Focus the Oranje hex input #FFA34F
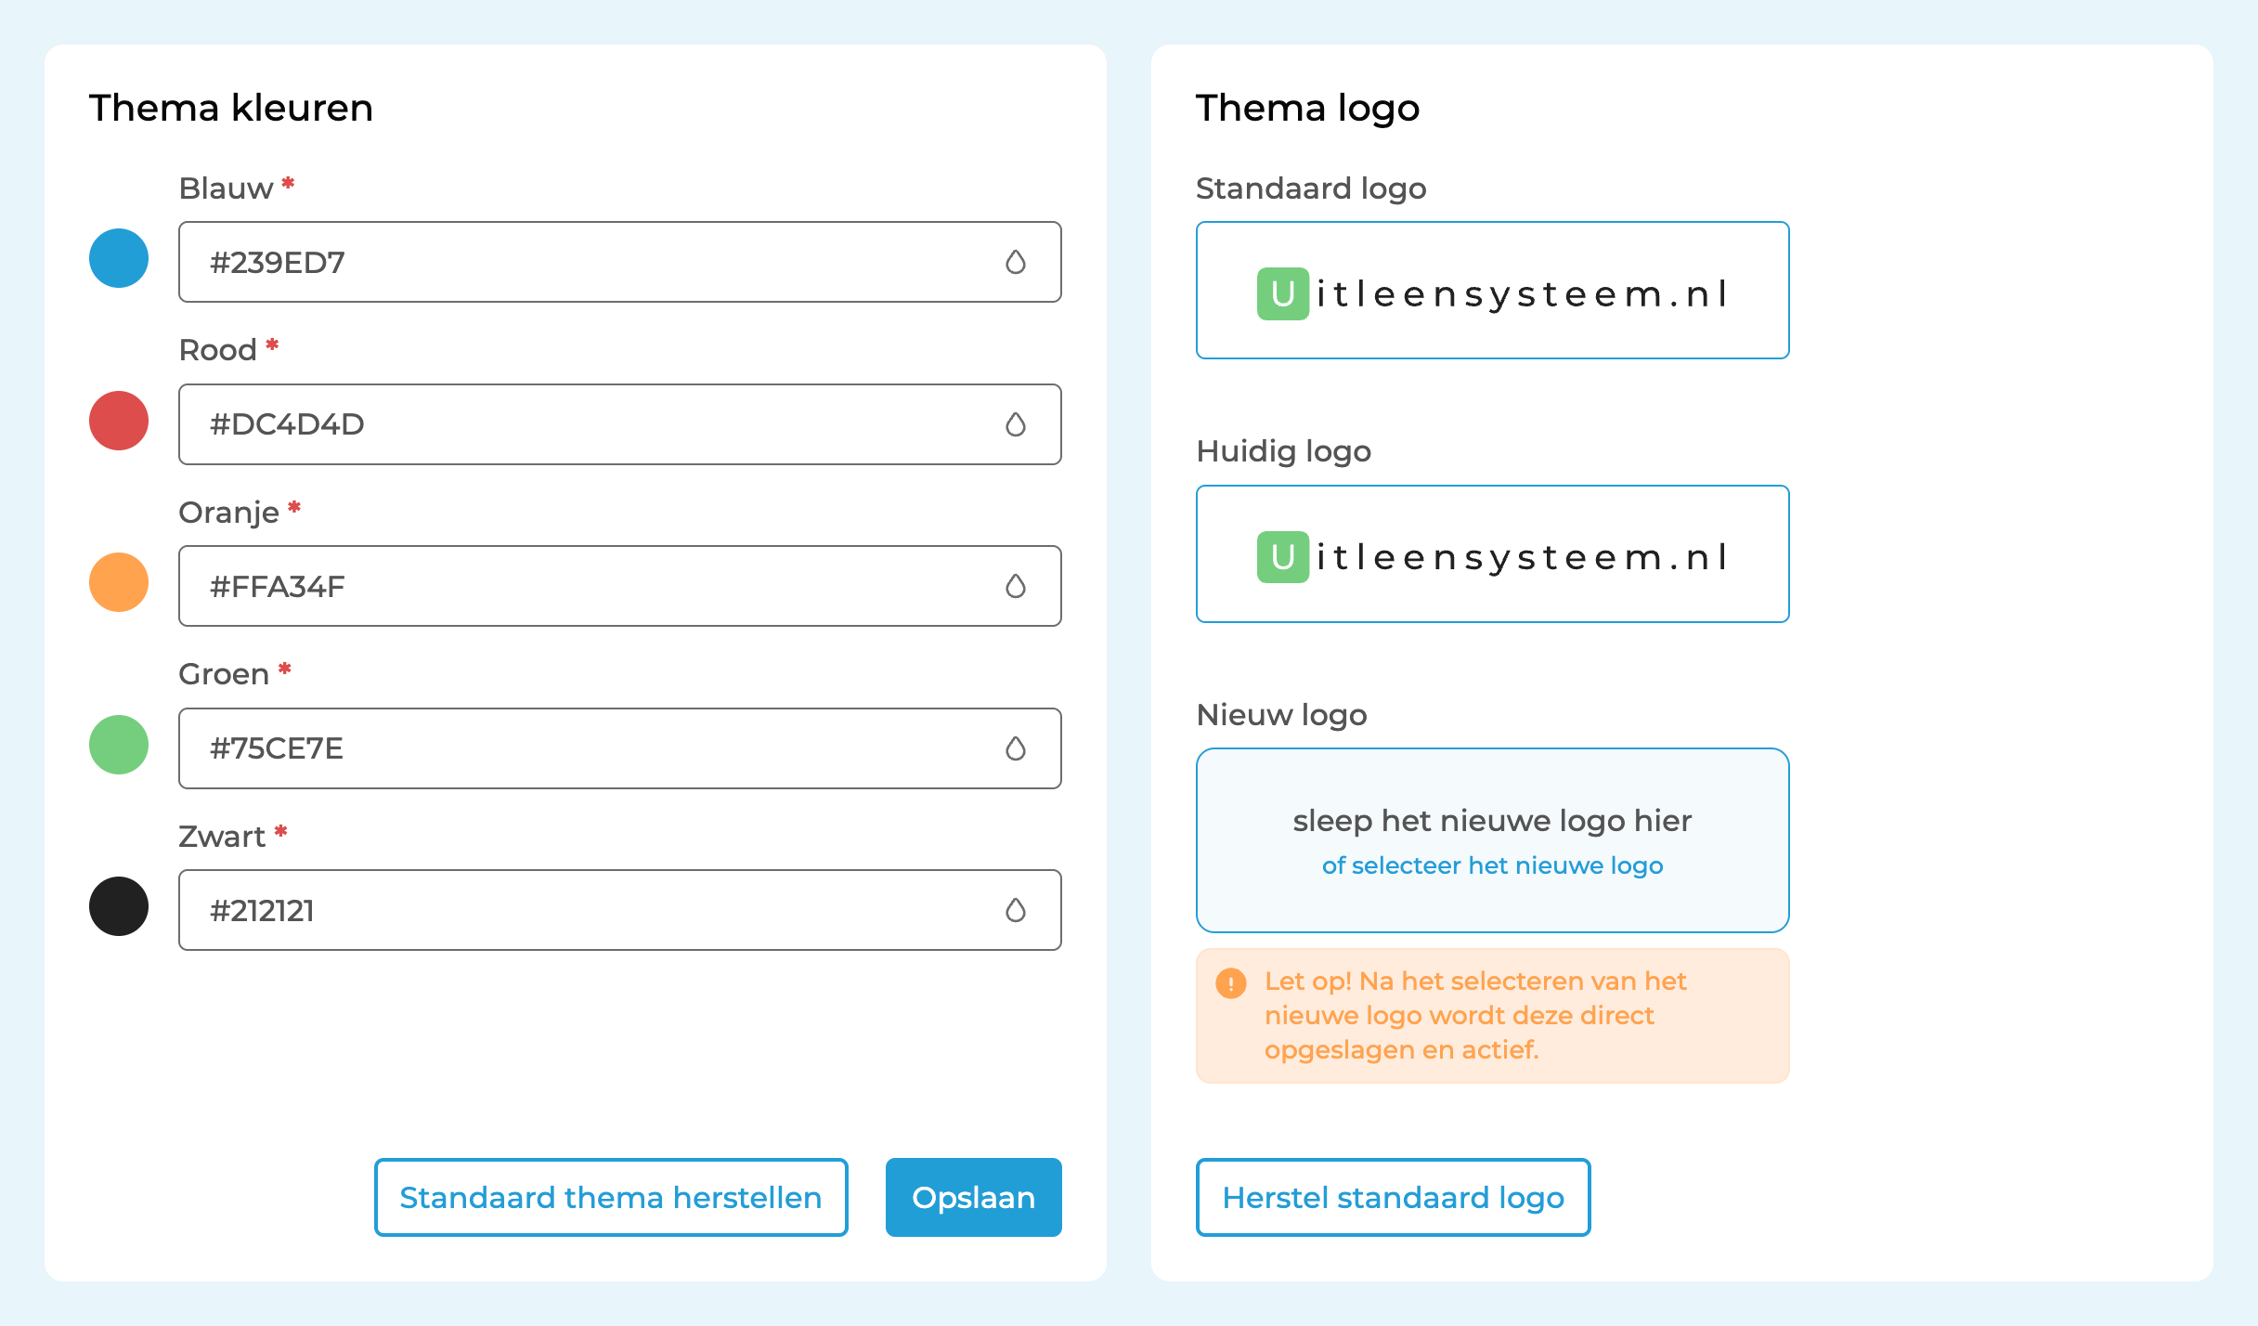Image resolution: width=2258 pixels, height=1326 pixels. [x=620, y=586]
